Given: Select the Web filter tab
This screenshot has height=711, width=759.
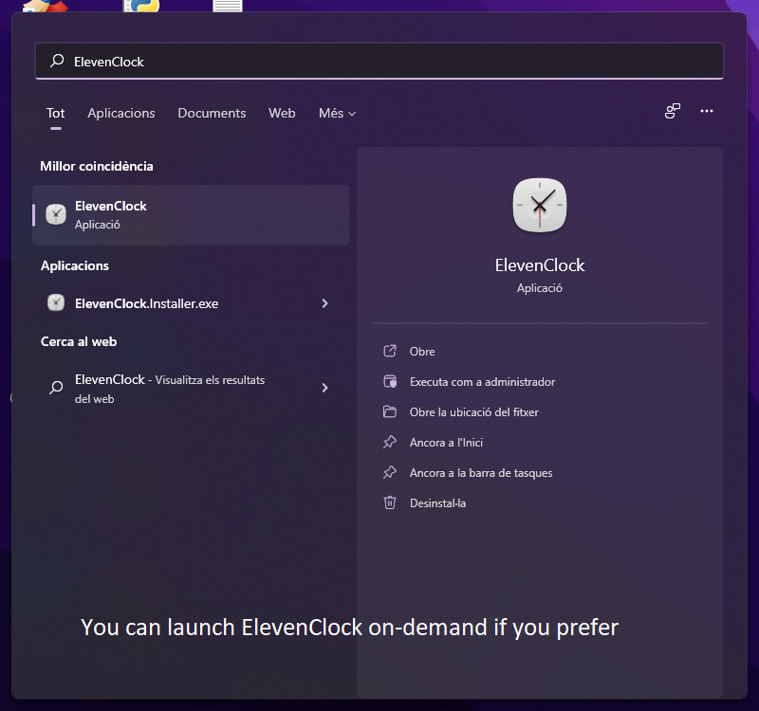Looking at the screenshot, I should 282,113.
